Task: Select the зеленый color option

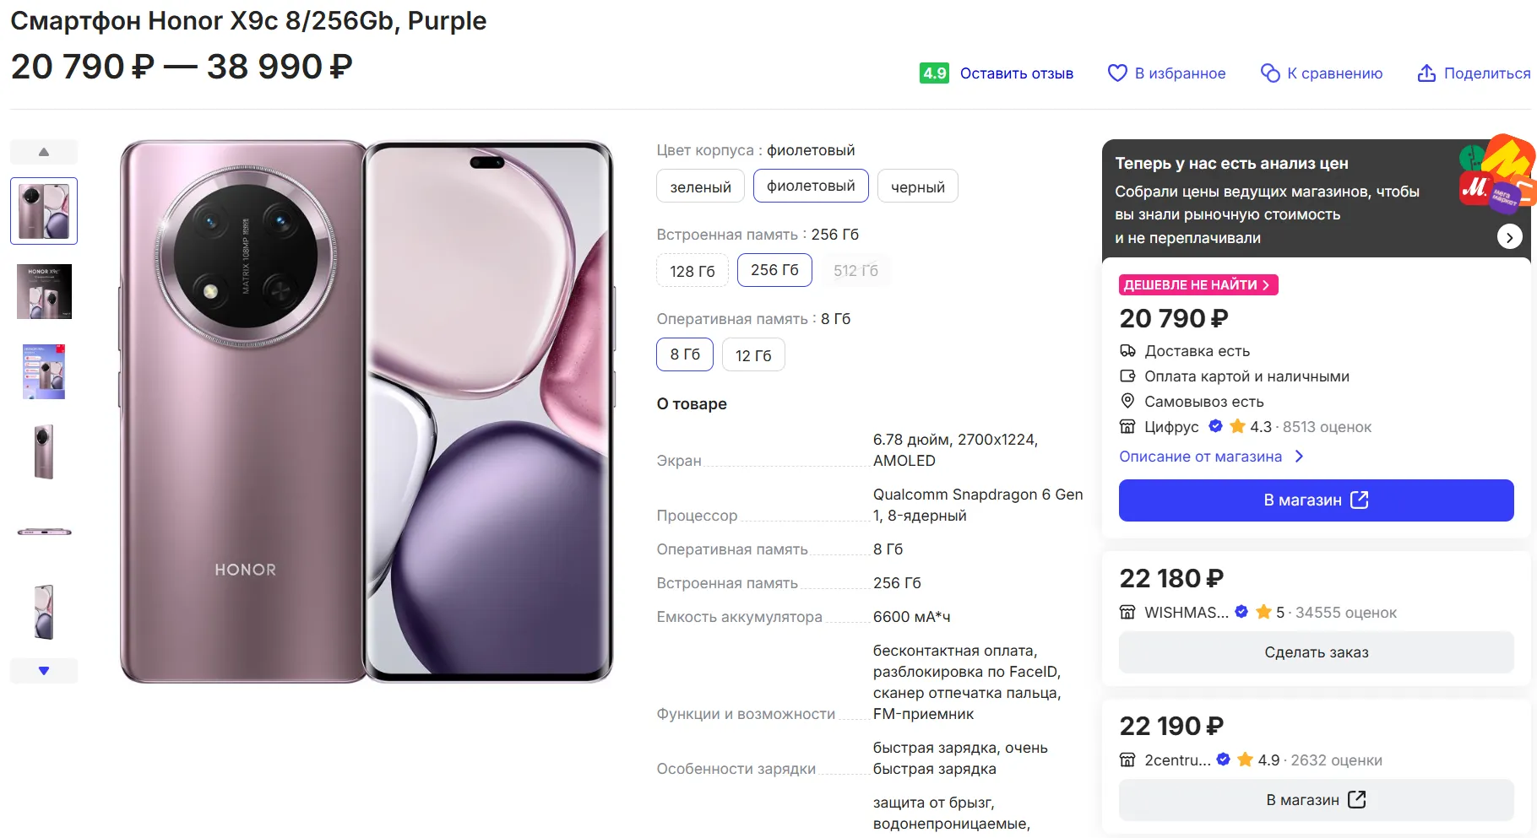Action: tap(700, 187)
